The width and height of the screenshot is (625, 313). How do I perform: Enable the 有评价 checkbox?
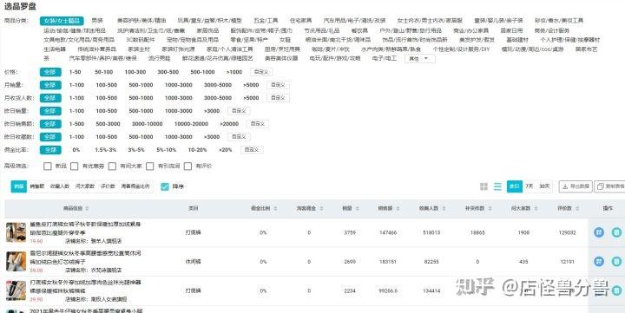(187, 166)
